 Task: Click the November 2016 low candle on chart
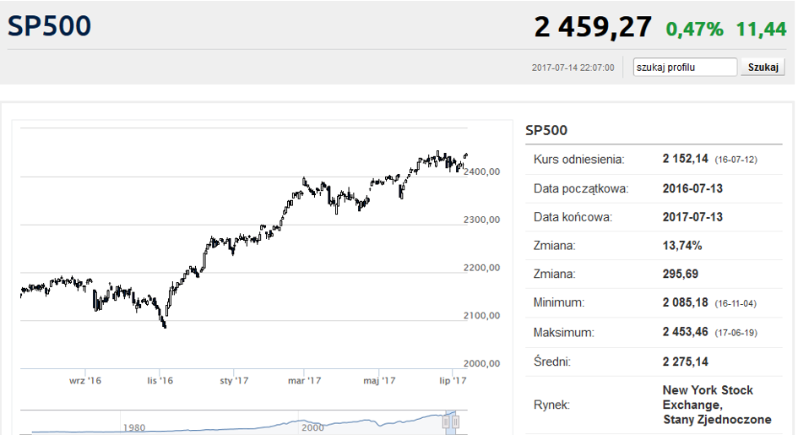[164, 324]
